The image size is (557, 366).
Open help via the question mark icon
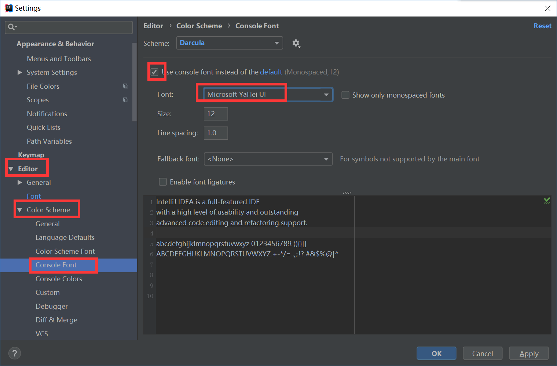coord(14,353)
